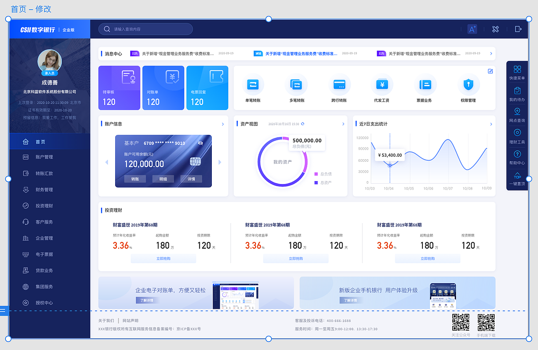
Task: Open 跨行转账 quick icon
Action: 339,85
